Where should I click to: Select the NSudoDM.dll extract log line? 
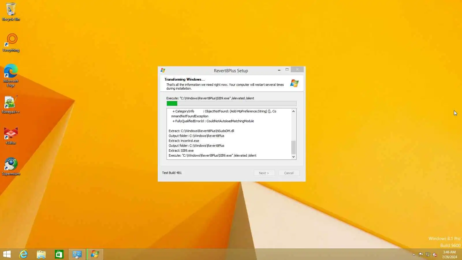click(201, 131)
